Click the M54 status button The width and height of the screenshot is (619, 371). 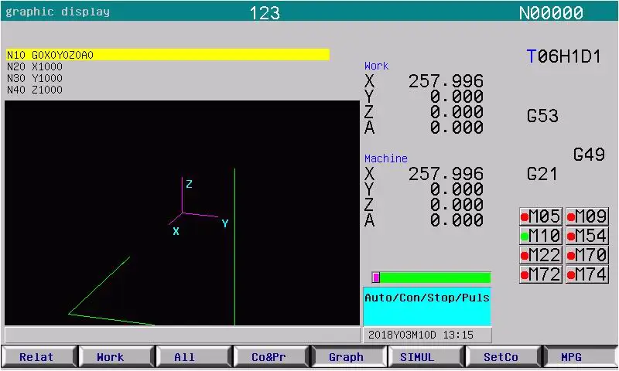point(587,236)
